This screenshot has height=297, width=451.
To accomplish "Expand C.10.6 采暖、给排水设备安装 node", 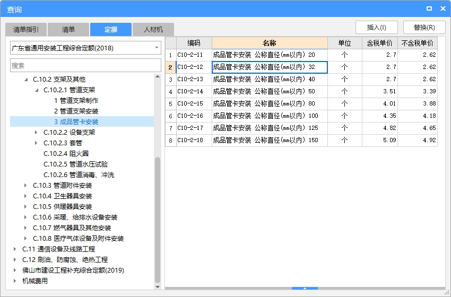I will point(25,217).
